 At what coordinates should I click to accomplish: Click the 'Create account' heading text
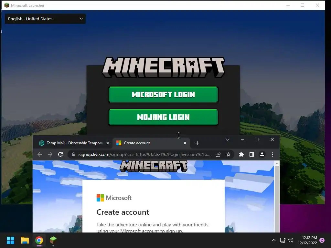click(x=123, y=212)
